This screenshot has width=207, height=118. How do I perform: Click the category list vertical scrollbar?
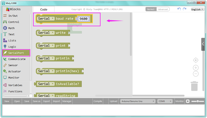31,48
